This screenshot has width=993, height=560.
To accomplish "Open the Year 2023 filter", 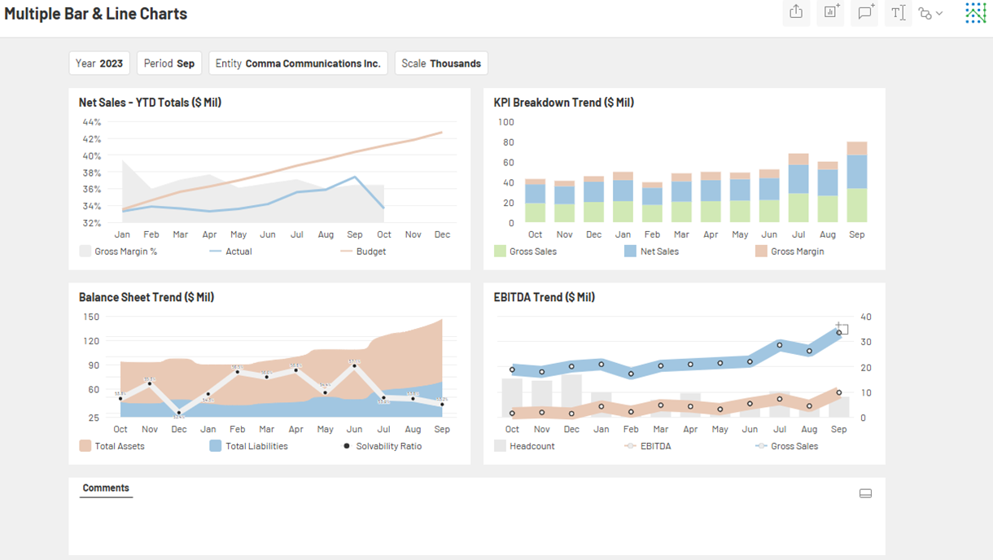I will coord(99,63).
